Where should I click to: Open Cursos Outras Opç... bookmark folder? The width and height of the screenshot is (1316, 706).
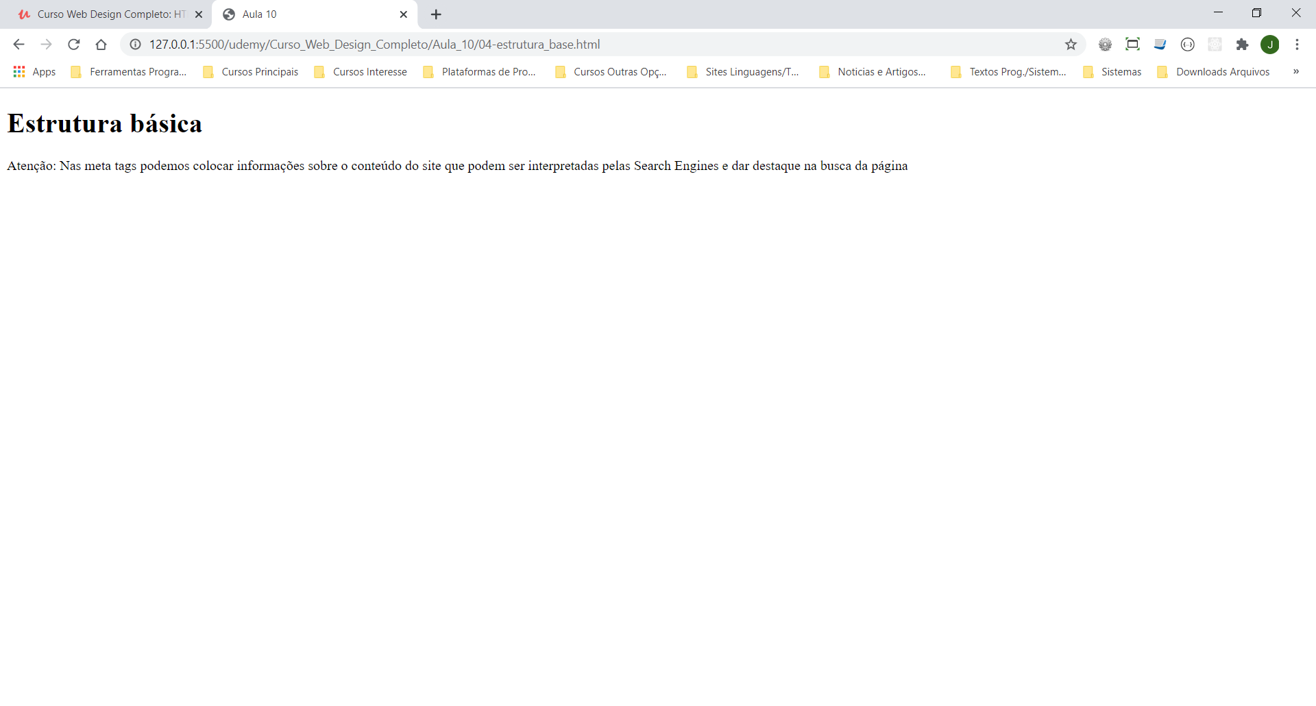tap(611, 72)
